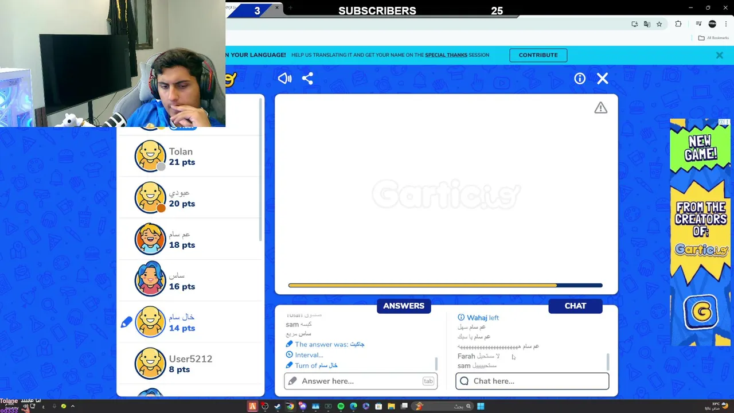Click the tab key hint in answer box
Image resolution: width=734 pixels, height=413 pixels.
[x=428, y=381]
